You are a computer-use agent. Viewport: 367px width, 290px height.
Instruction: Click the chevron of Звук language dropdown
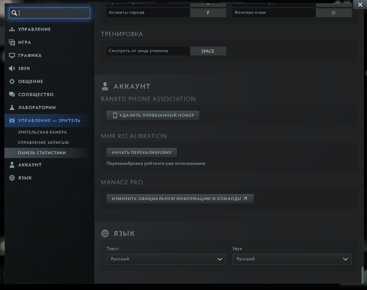[x=346, y=259]
